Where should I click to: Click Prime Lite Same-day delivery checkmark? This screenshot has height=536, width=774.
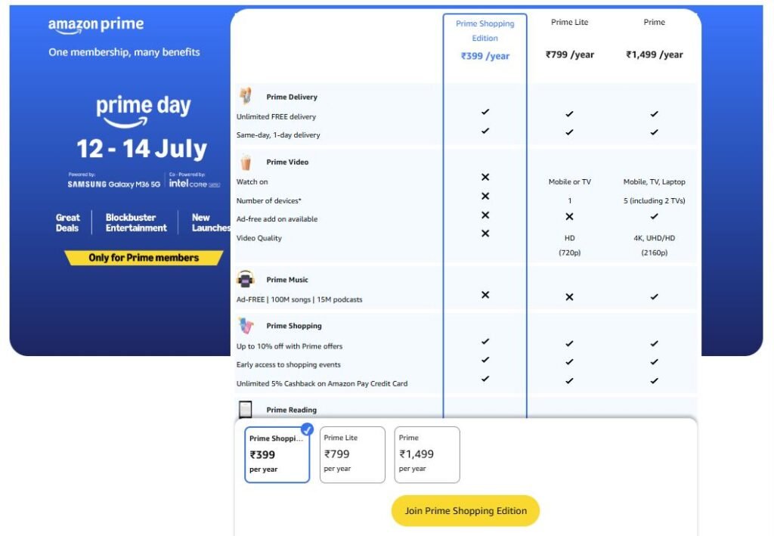tap(570, 132)
